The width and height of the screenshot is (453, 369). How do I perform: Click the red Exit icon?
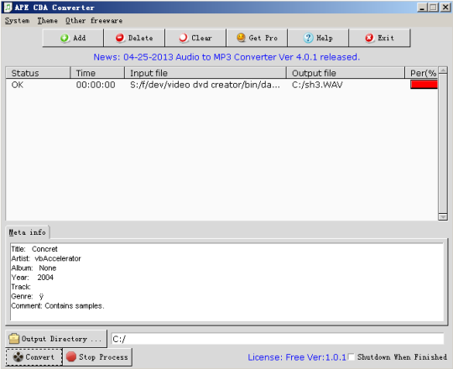(x=369, y=38)
